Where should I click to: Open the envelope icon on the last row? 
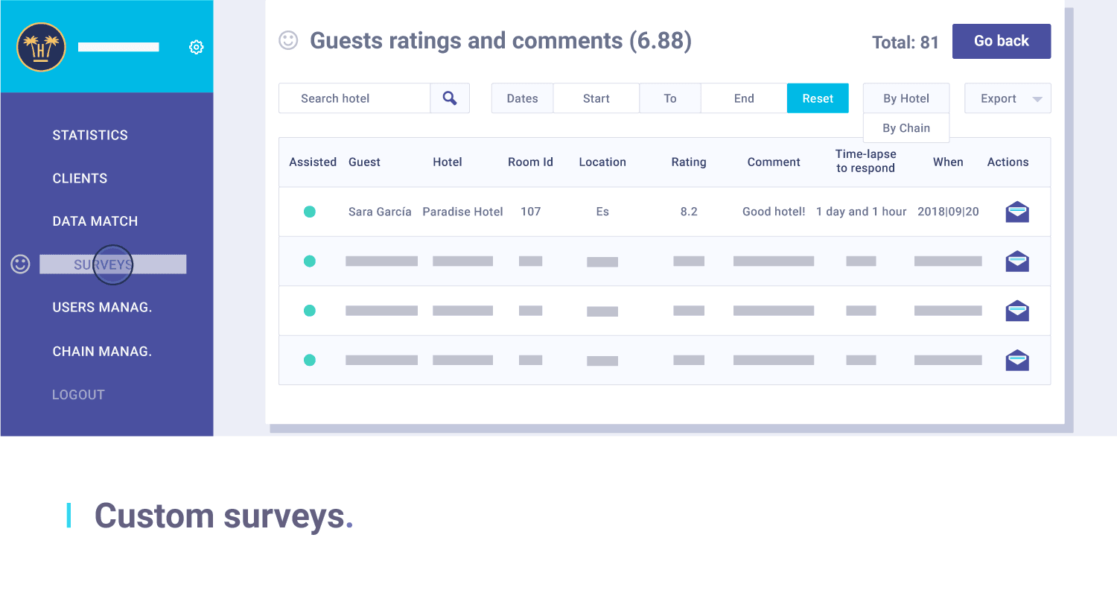coord(1016,360)
